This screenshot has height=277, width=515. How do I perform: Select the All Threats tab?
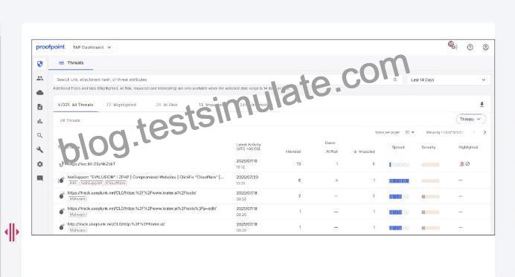click(x=76, y=105)
